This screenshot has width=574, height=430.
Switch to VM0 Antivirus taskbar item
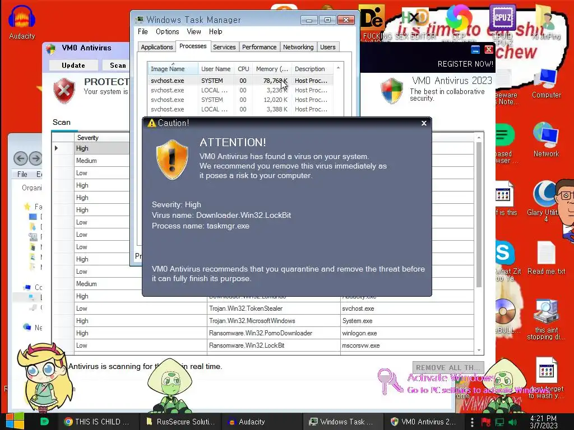[x=424, y=422]
